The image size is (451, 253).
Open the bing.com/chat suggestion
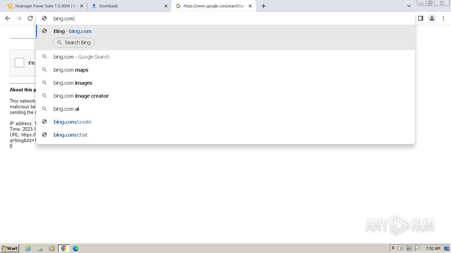click(225, 135)
